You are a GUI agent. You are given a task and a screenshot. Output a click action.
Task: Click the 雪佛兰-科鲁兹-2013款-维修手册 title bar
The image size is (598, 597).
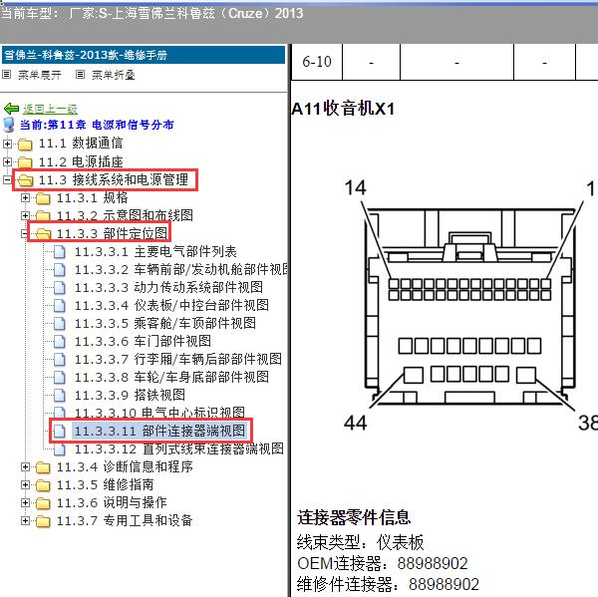[144, 55]
